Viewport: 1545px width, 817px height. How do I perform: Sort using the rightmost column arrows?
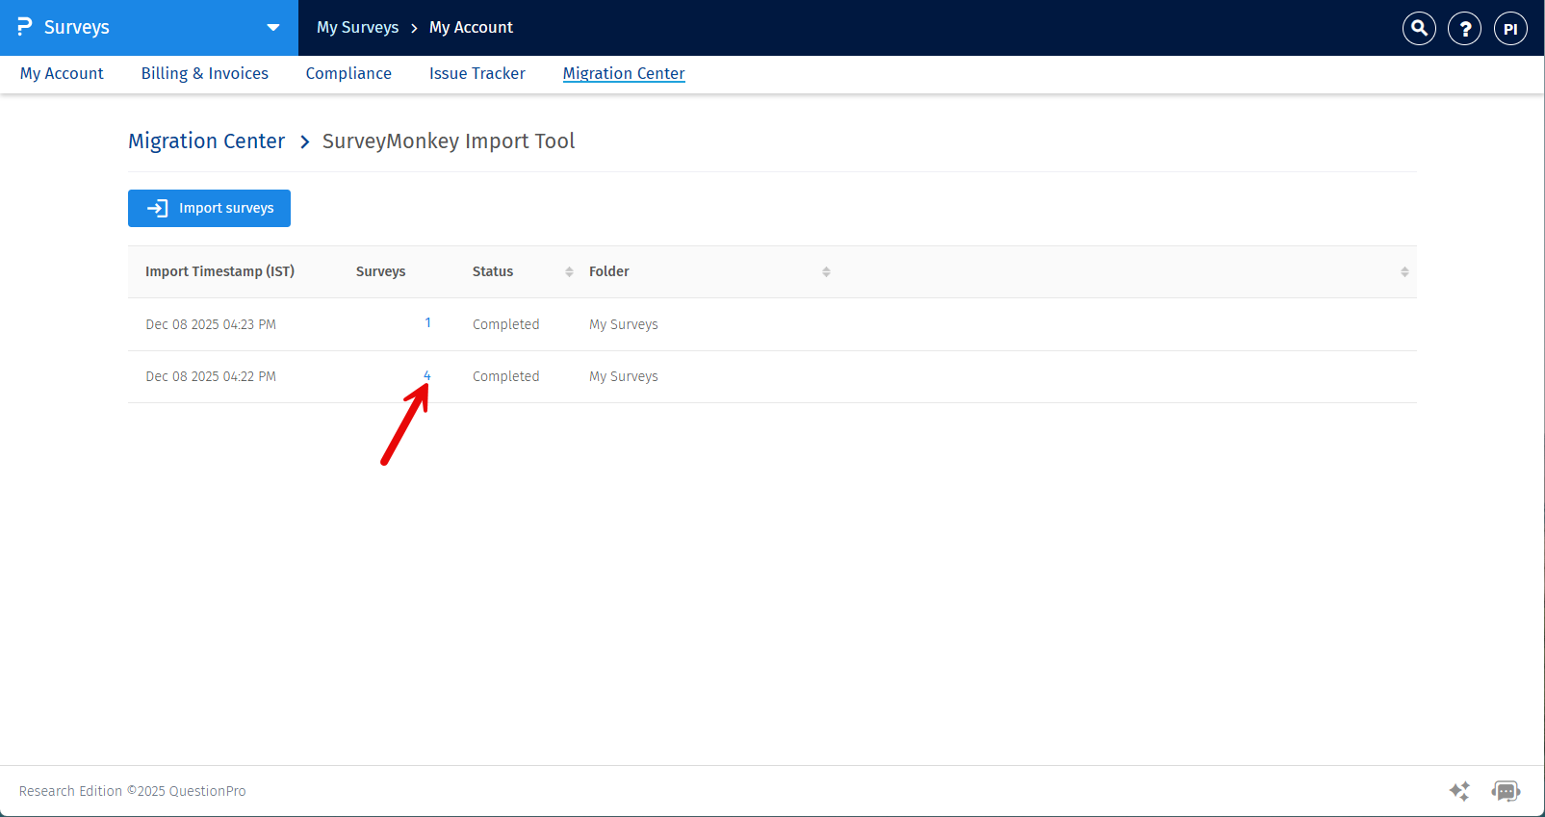pyautogui.click(x=1404, y=272)
